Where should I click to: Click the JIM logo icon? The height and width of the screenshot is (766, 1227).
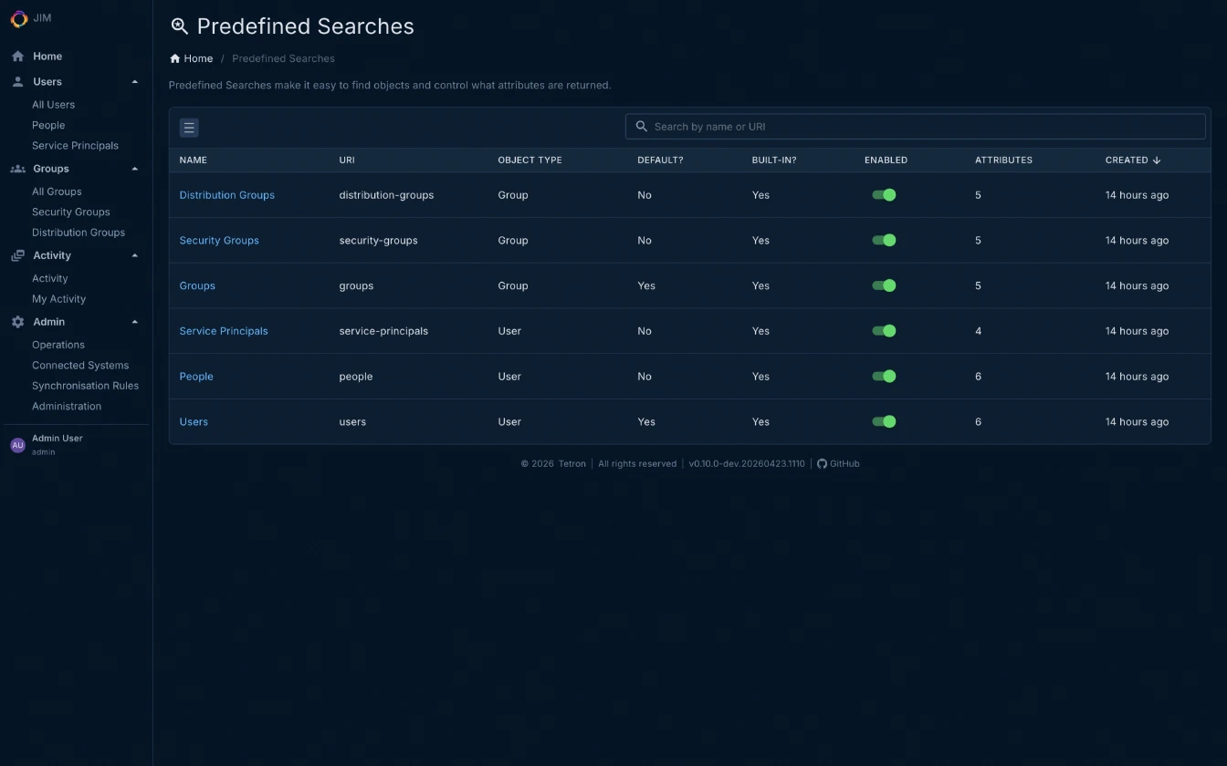[16, 18]
